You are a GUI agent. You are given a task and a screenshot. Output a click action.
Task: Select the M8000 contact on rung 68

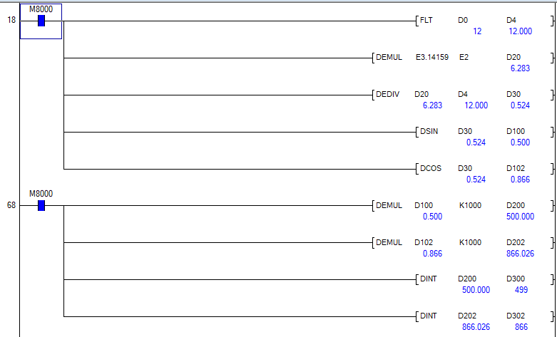tap(41, 205)
